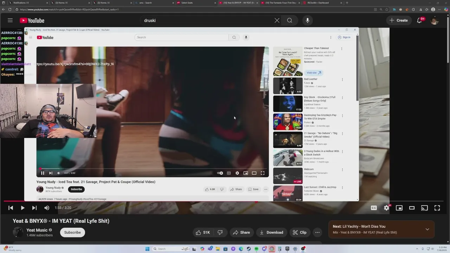Screen dimensions: 450x253
Task: Click the '1:55 / 3:20' time display
Action: coord(63,208)
